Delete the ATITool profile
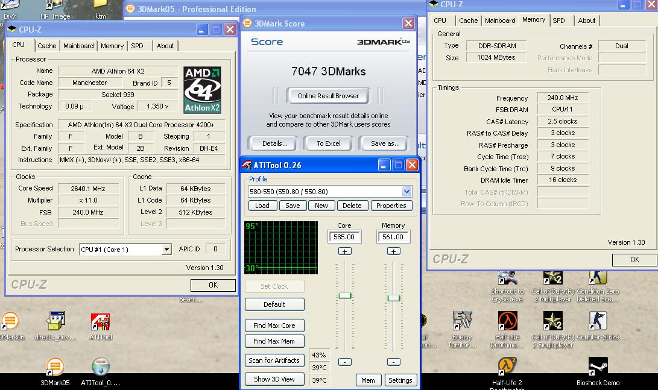Viewport: 658px width, 390px height. tap(352, 206)
